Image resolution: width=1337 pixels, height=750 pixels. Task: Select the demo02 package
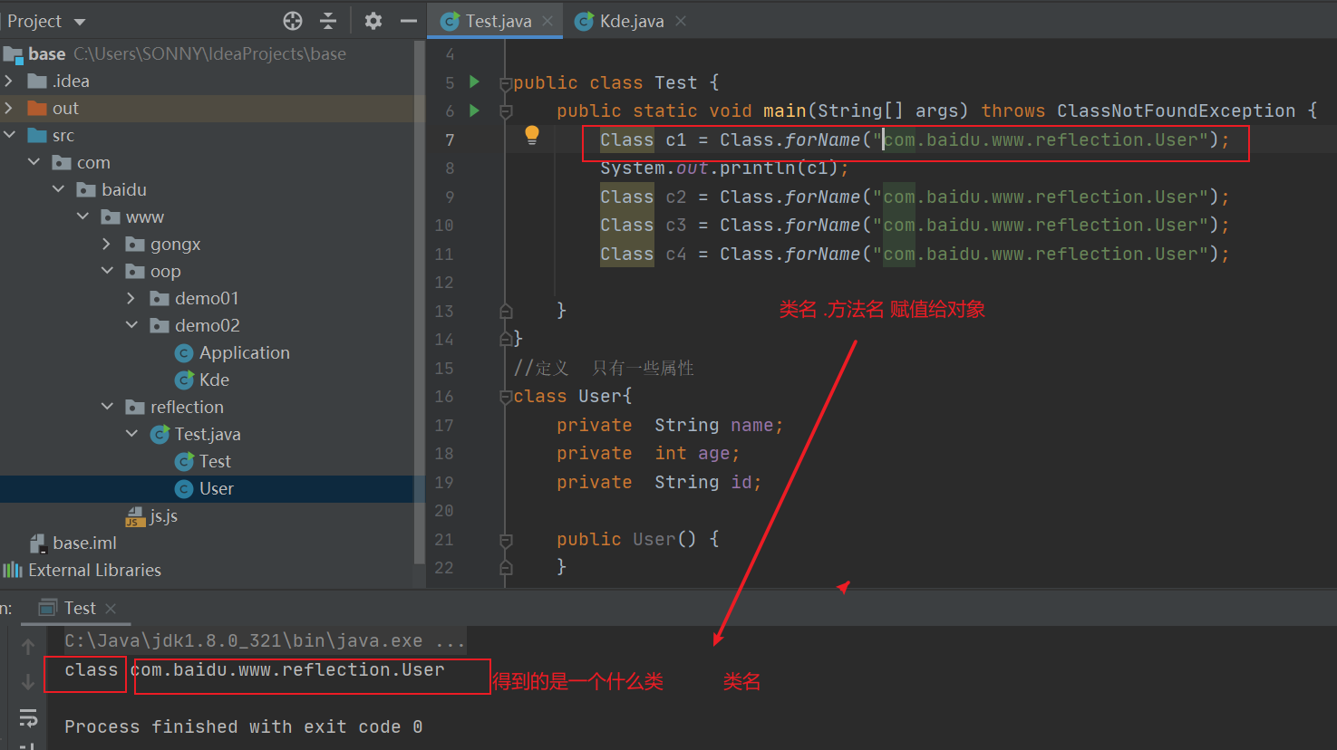(207, 325)
